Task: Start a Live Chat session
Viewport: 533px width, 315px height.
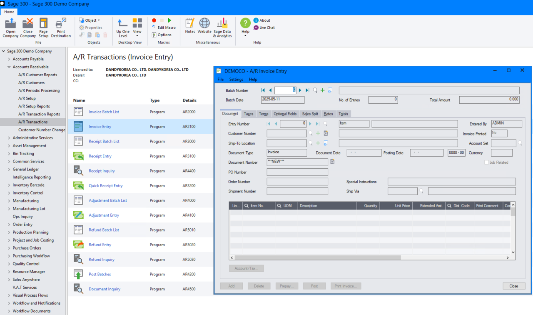Action: [x=264, y=27]
